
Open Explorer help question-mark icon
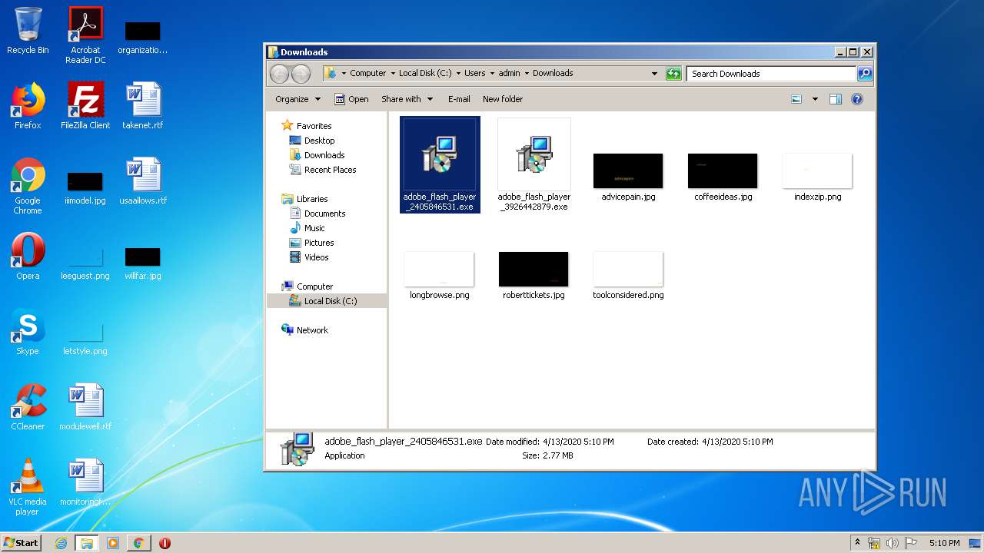coord(857,99)
